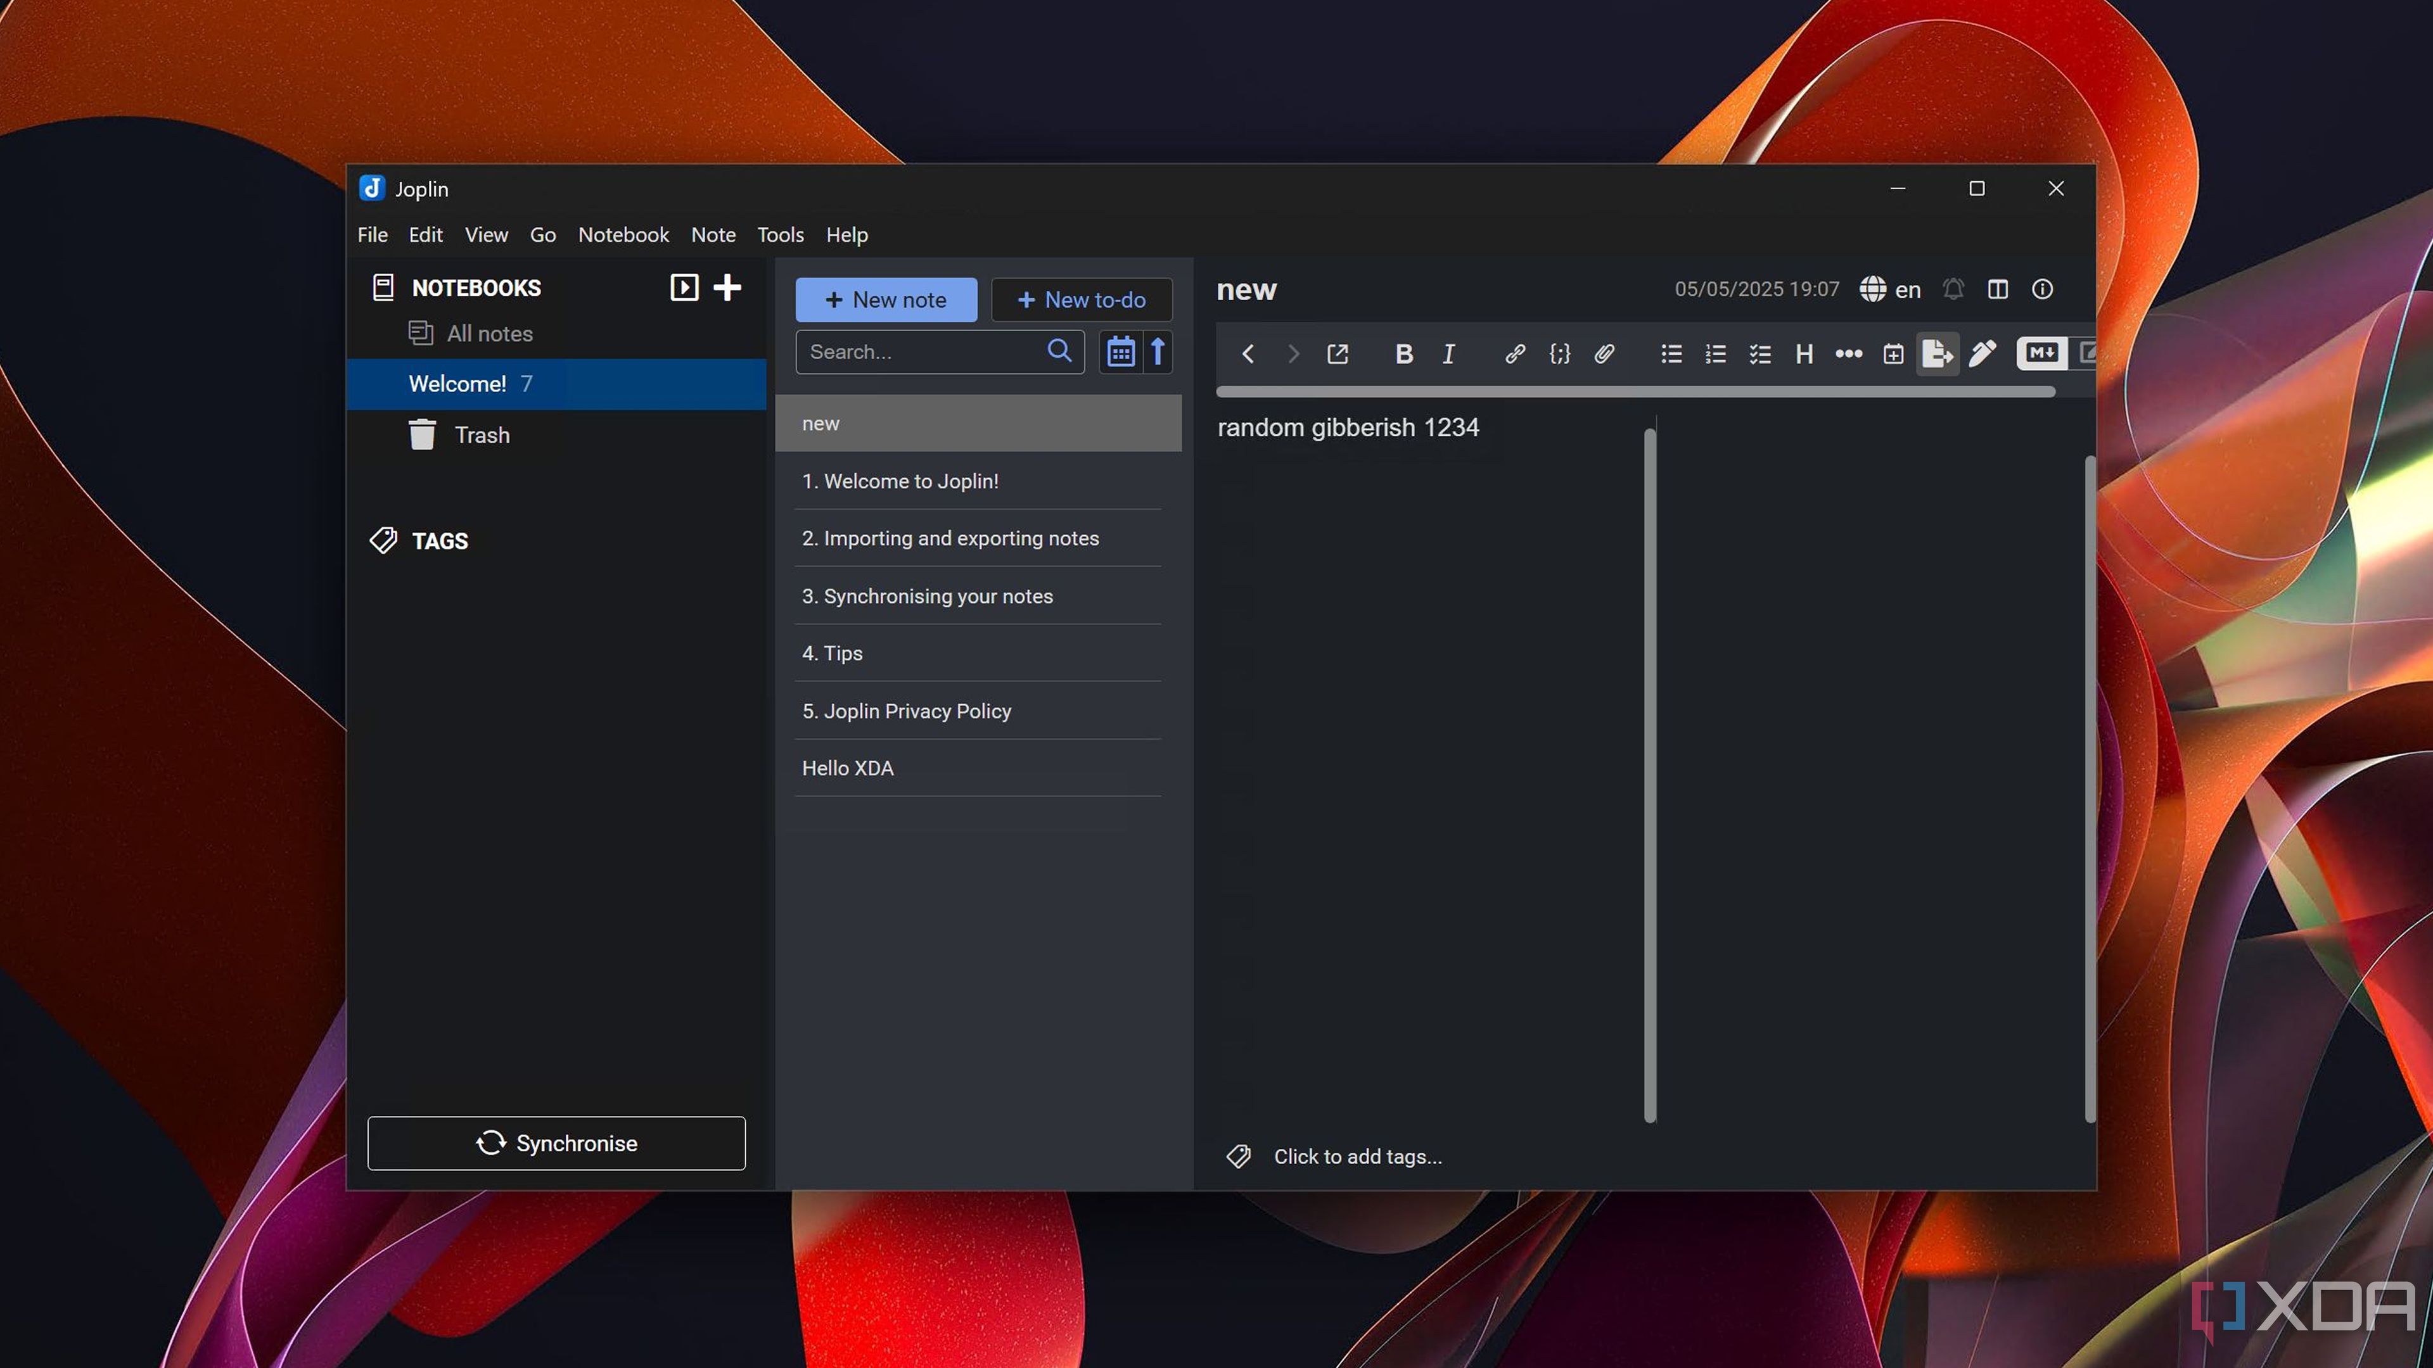The width and height of the screenshot is (2433, 1368).
Task: Create a New to-do
Action: [1082, 300]
